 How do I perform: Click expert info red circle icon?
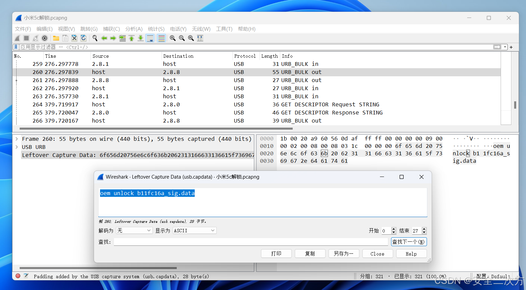[18, 276]
